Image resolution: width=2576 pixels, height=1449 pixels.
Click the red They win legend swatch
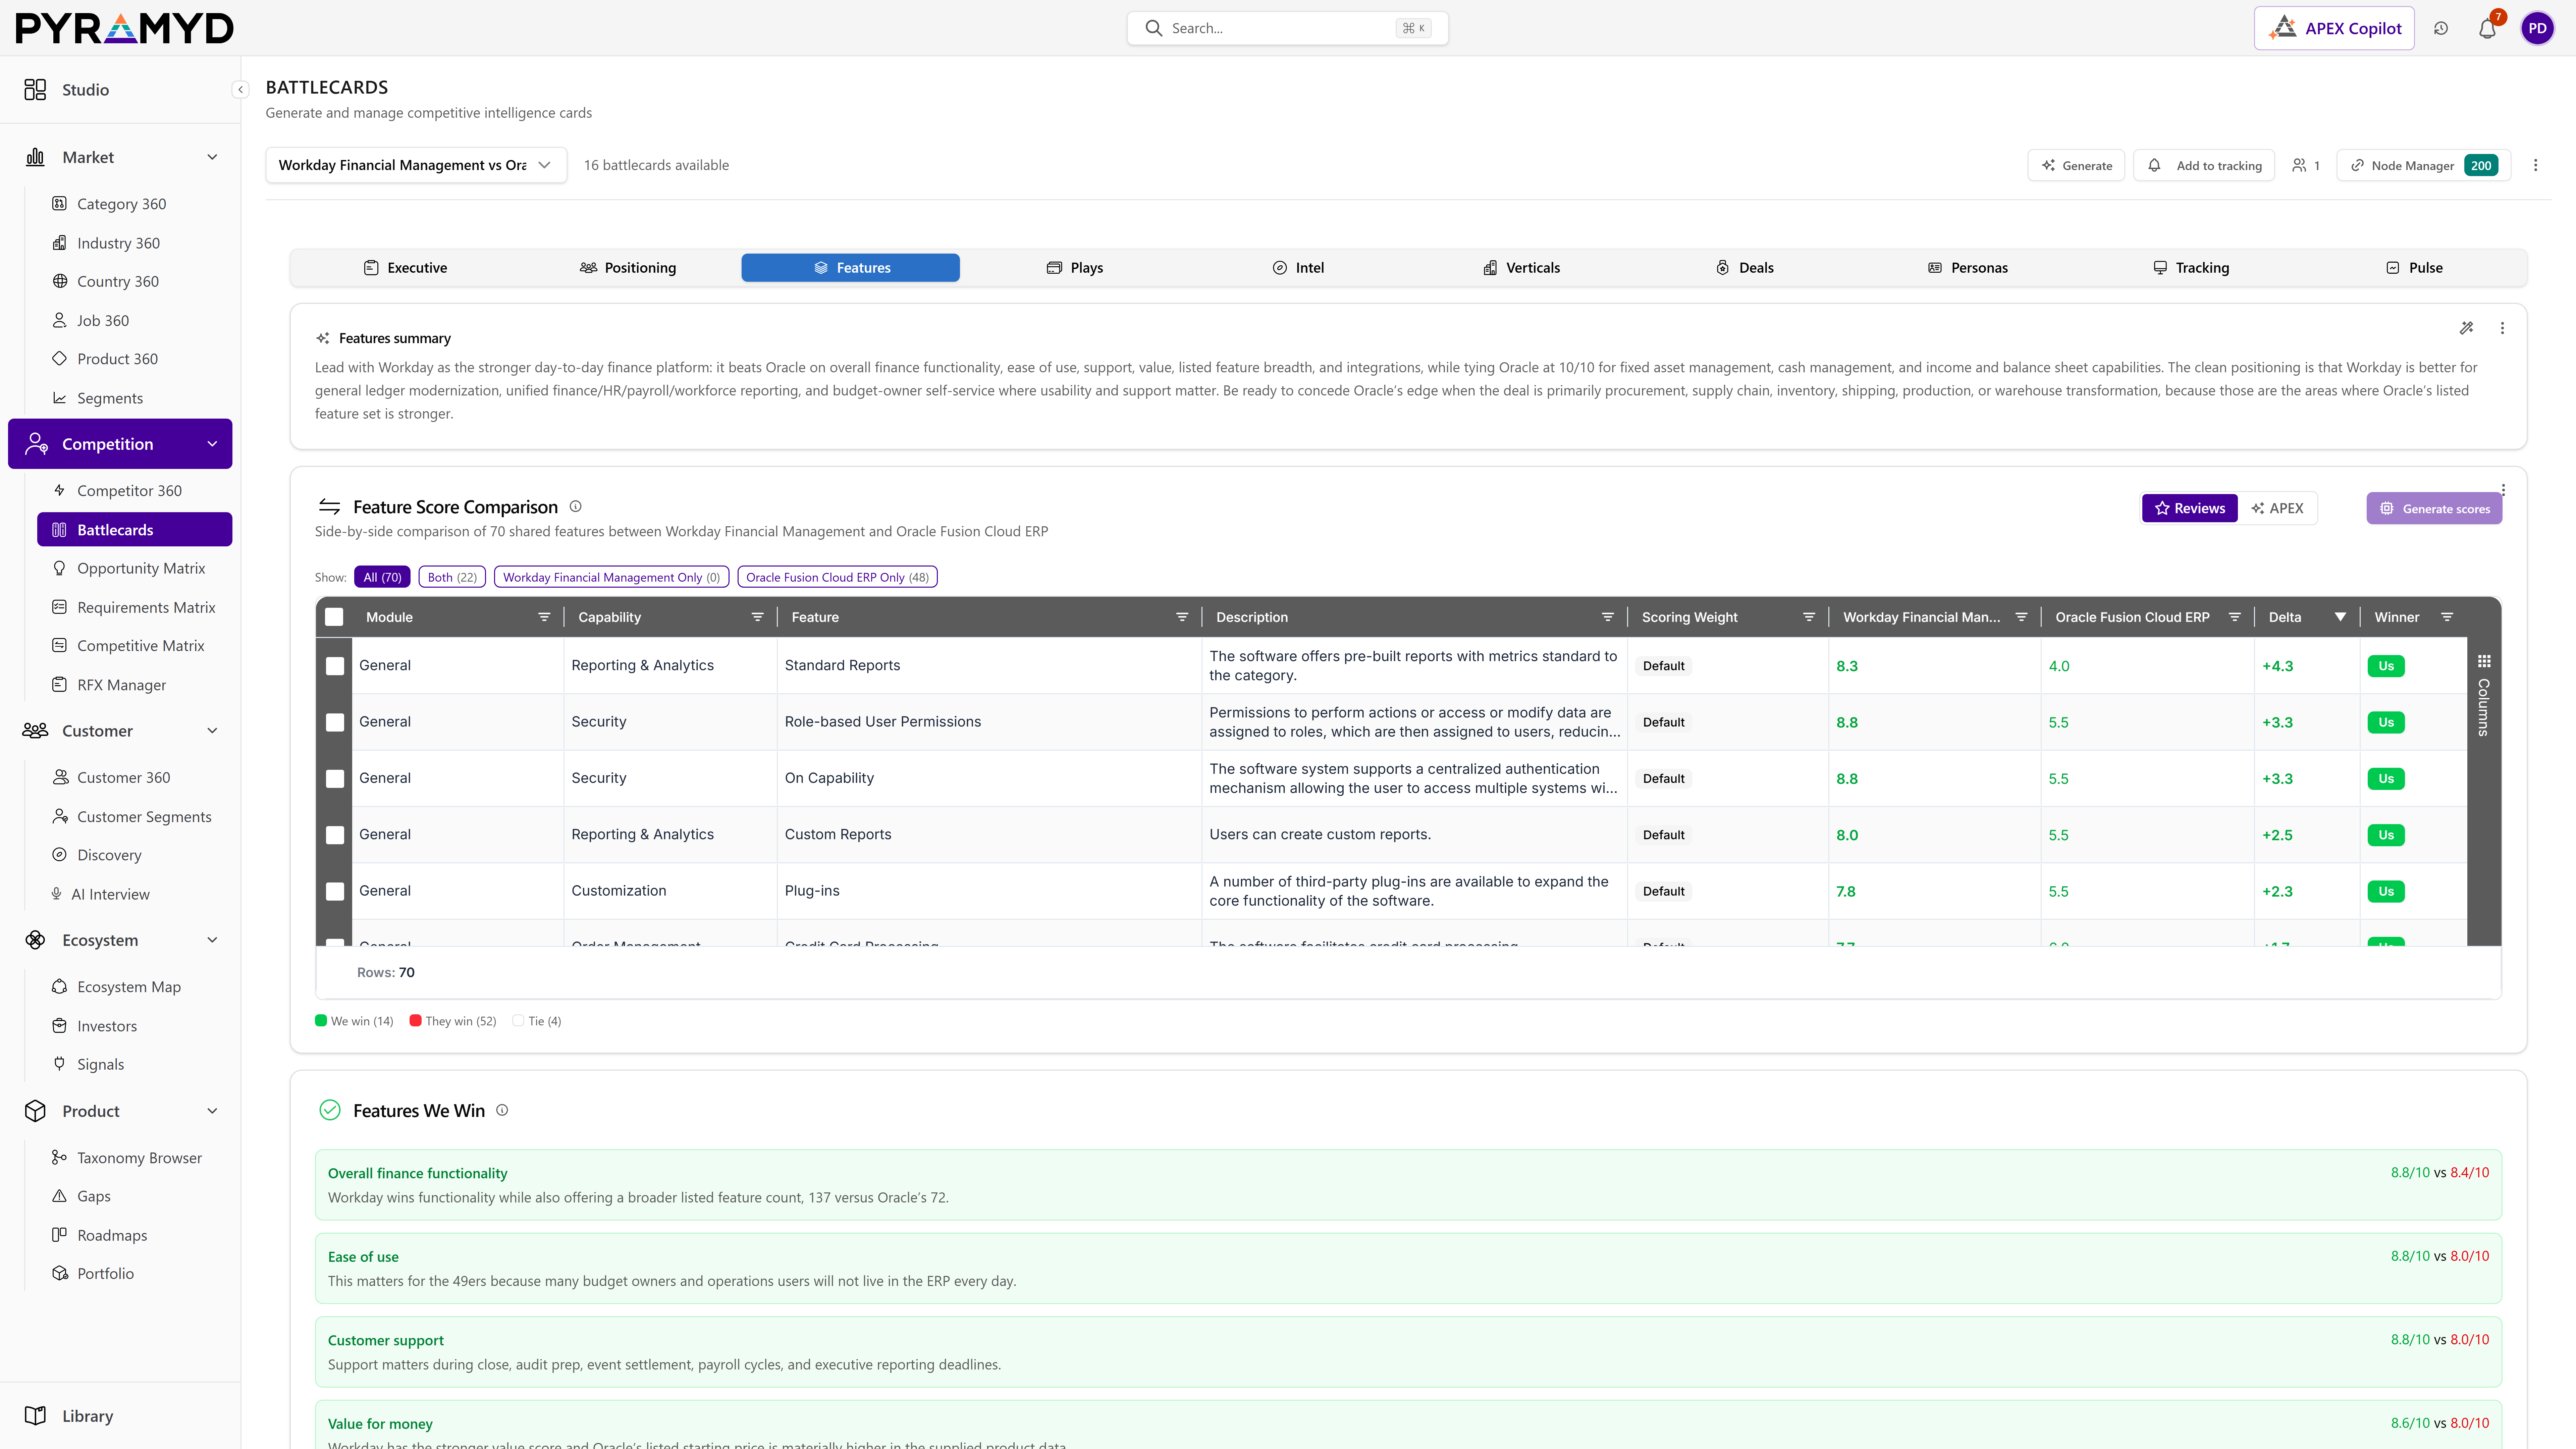[x=415, y=1021]
